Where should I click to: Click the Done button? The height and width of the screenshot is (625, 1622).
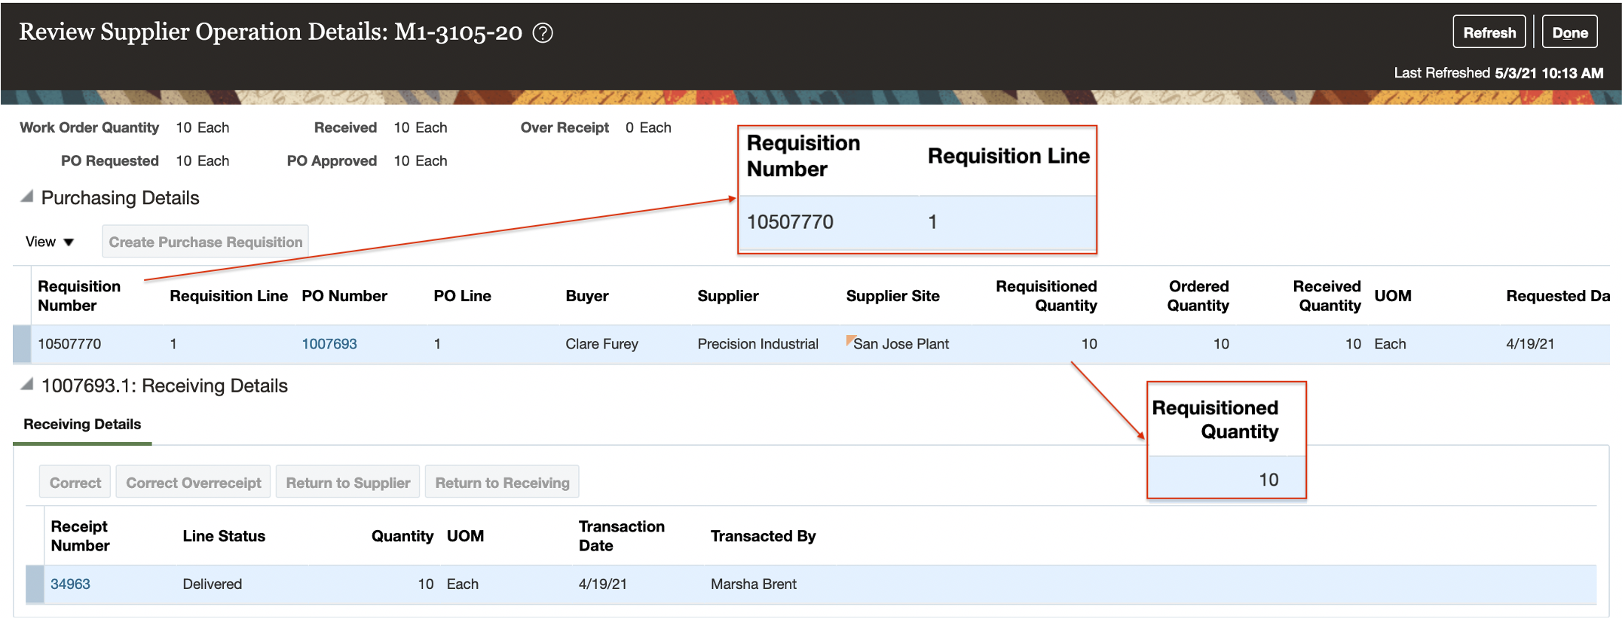[1569, 32]
